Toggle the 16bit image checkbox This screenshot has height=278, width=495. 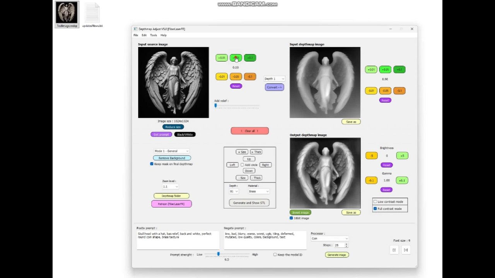click(x=291, y=218)
